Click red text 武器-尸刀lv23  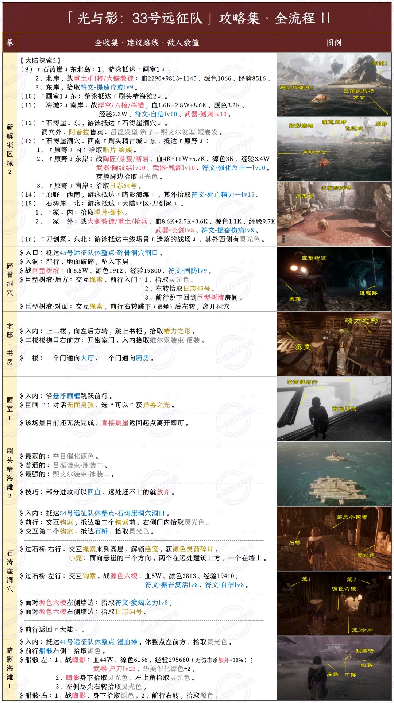(x=114, y=669)
